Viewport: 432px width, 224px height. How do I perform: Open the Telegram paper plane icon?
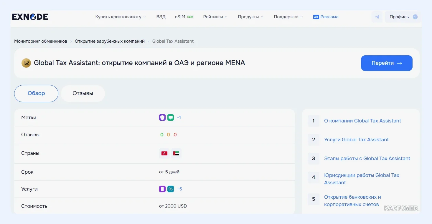coord(377,17)
